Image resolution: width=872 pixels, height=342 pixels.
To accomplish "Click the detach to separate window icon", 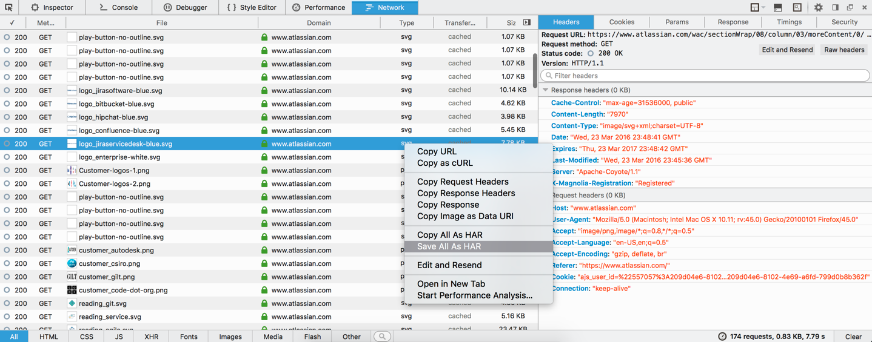I will [x=850, y=7].
